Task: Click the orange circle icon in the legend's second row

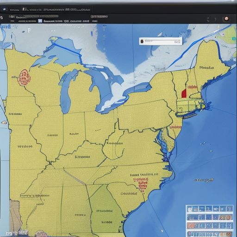Action: 229,218
